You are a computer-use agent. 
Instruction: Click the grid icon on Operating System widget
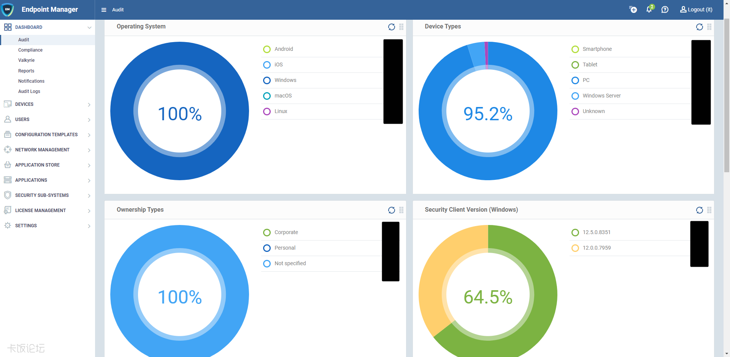(x=401, y=27)
